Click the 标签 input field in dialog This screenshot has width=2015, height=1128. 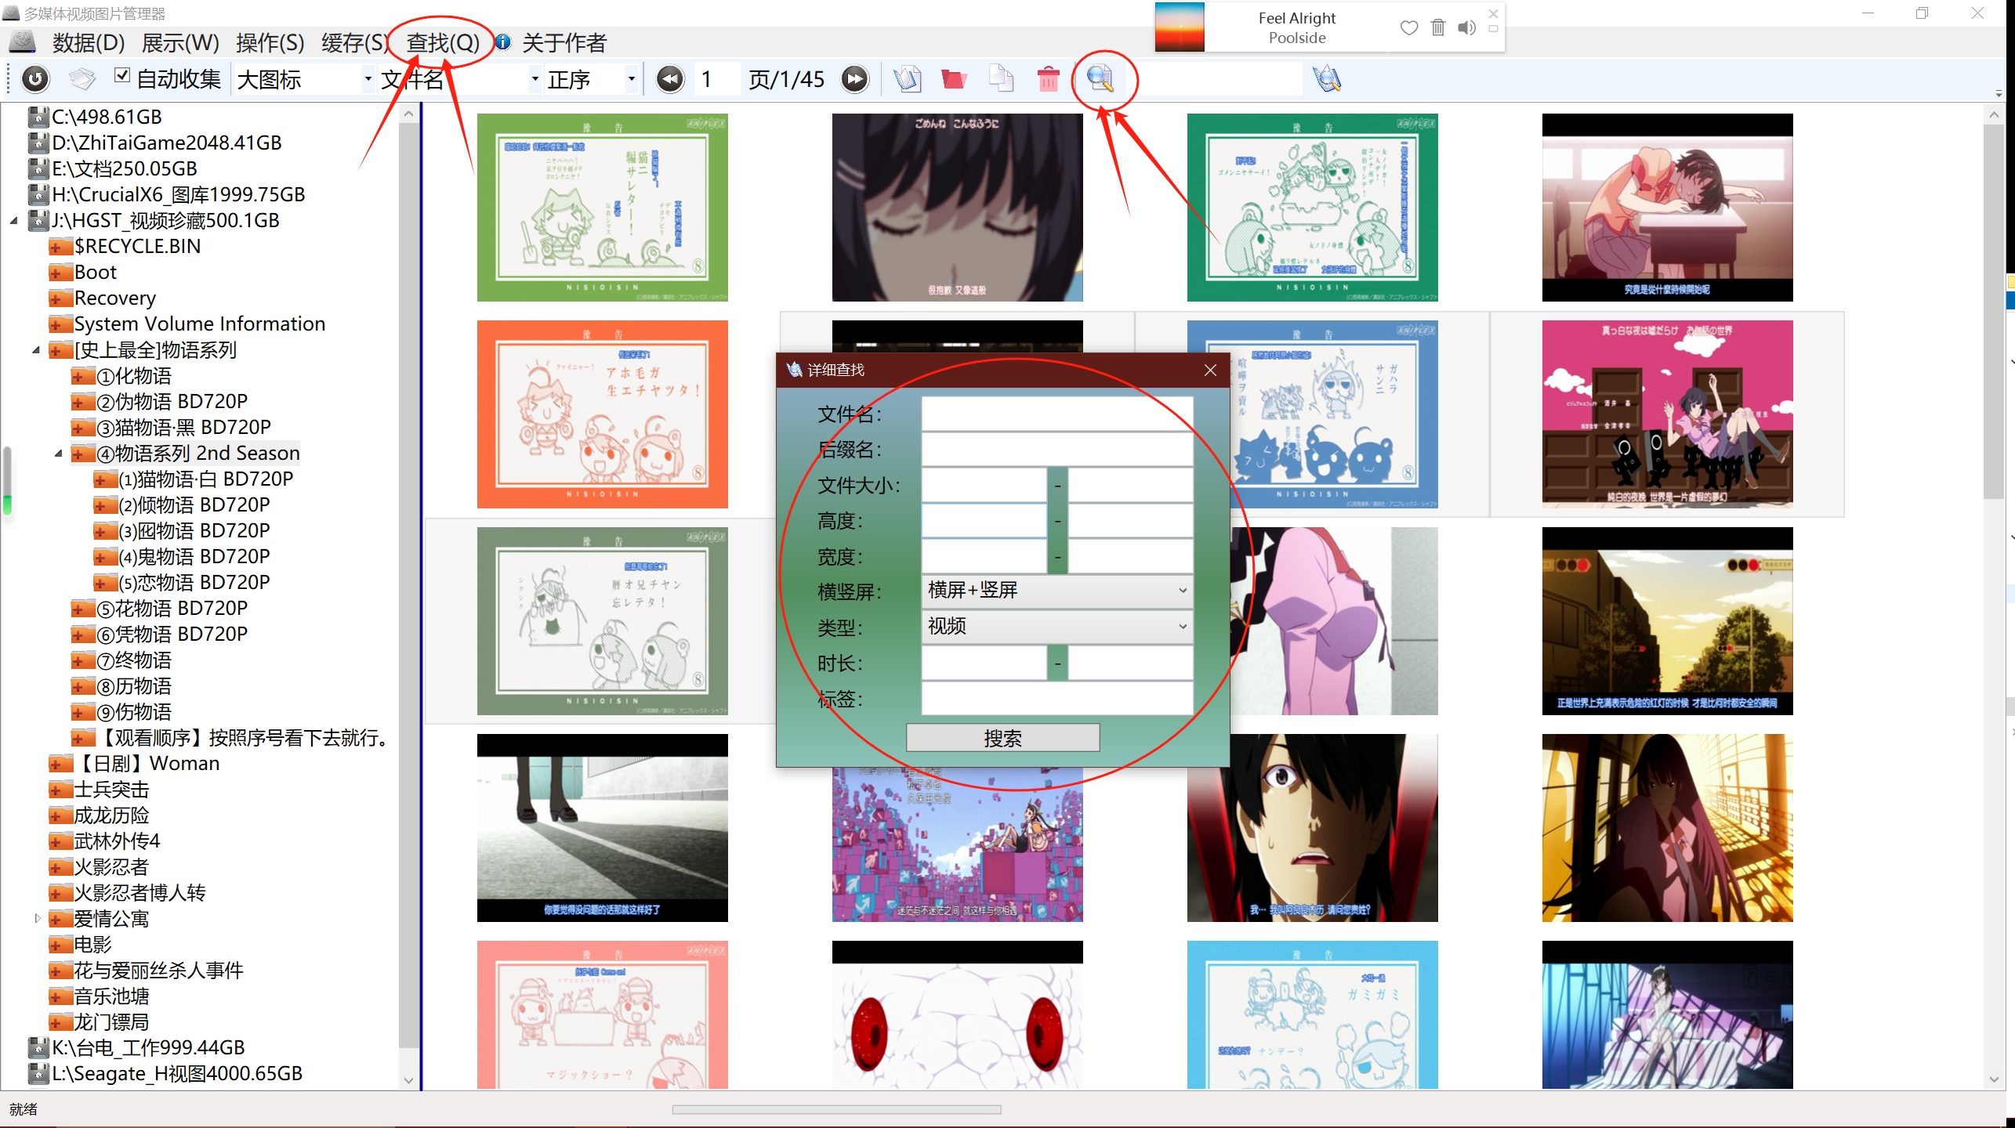pos(1057,698)
